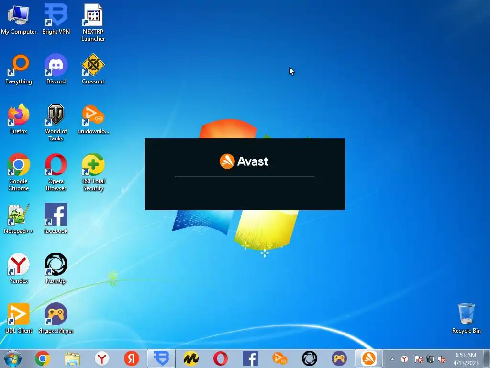Launch Калибр desktop shortcut
The image size is (490, 368).
(56, 268)
